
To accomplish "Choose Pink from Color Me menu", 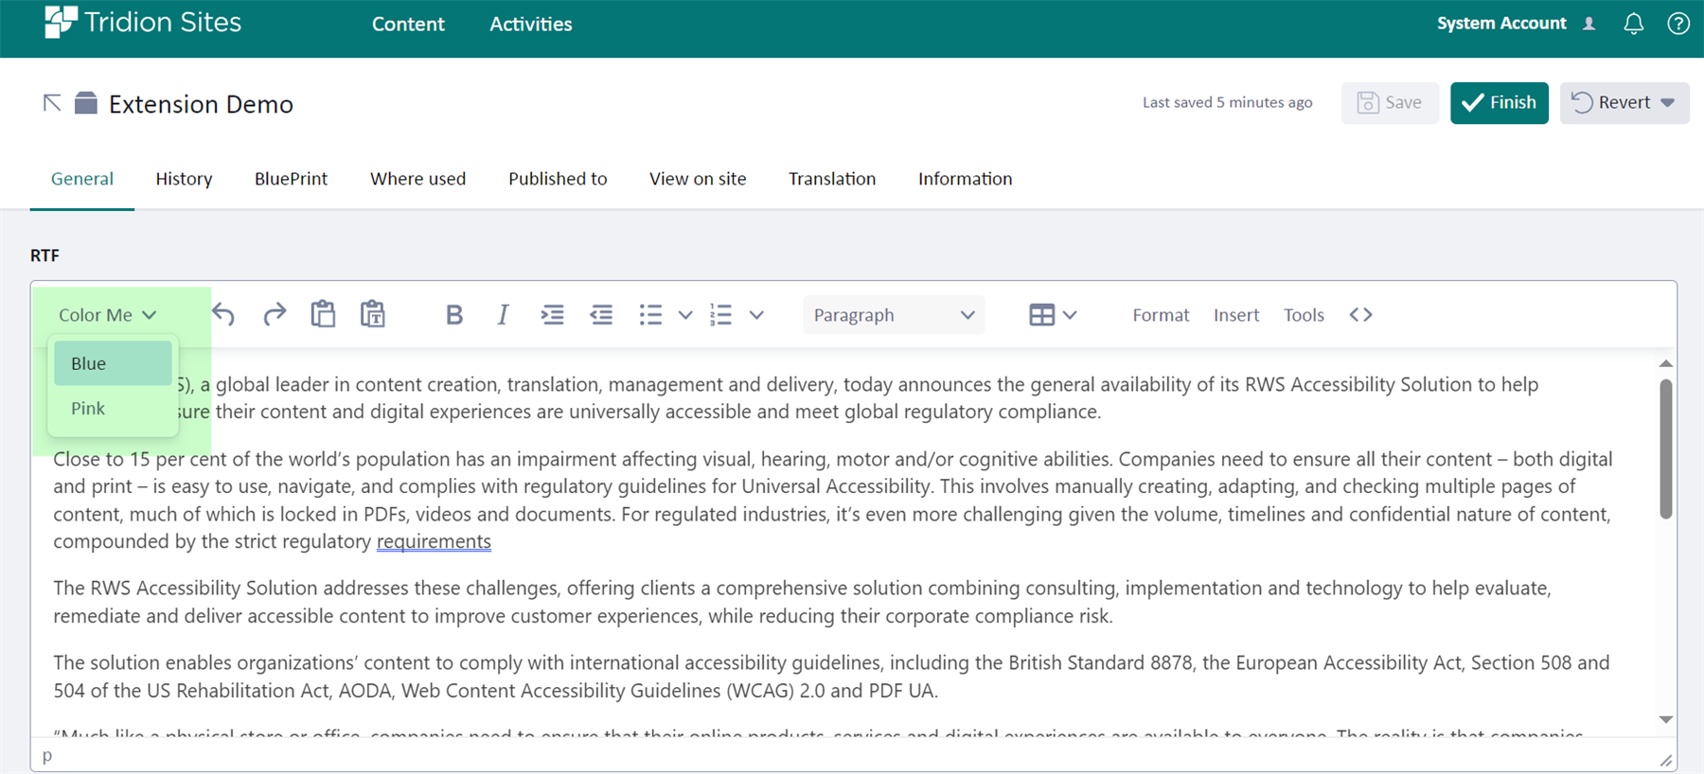I will [113, 409].
